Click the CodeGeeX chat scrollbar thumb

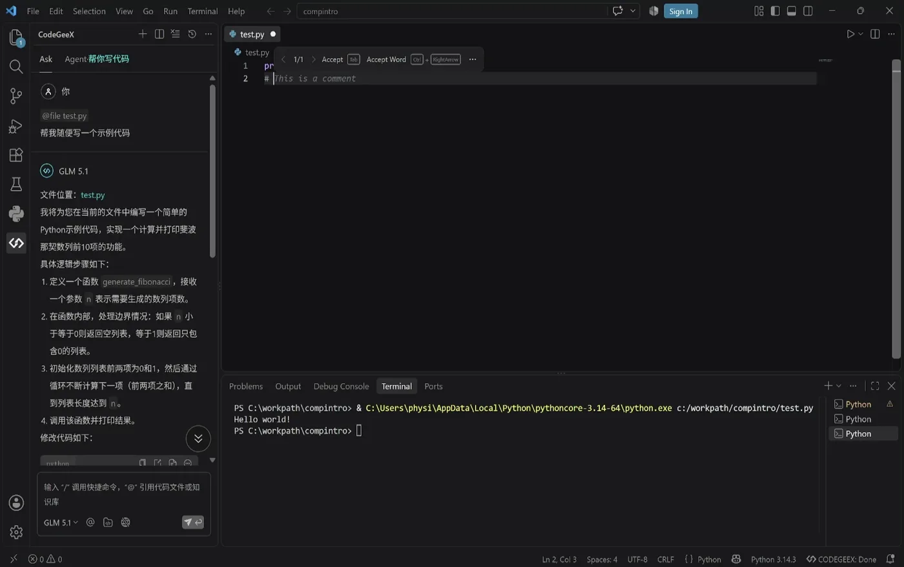[x=212, y=171]
